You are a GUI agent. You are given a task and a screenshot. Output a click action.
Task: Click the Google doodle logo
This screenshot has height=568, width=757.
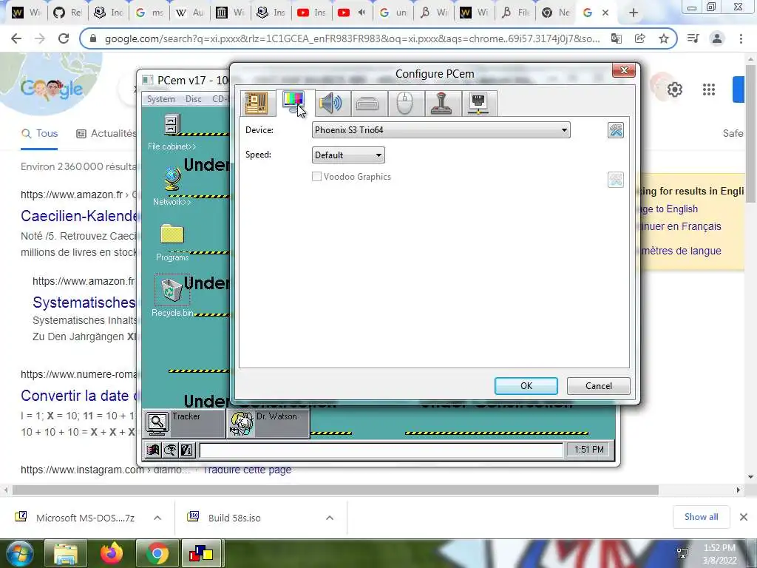coord(51,89)
